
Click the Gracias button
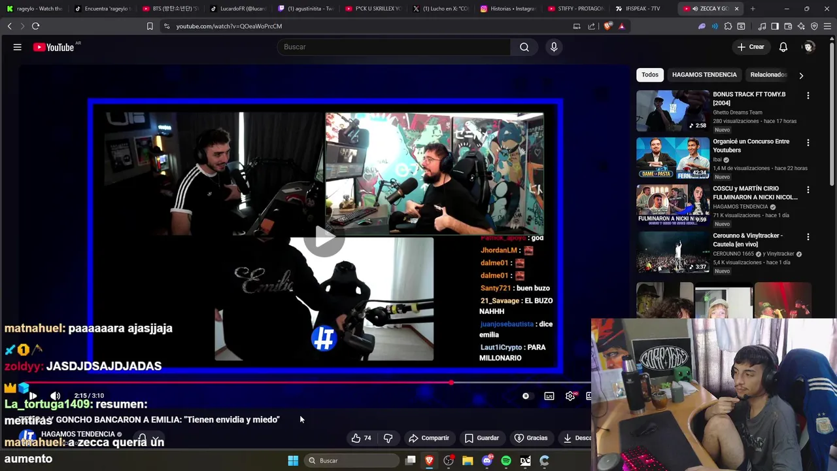531,438
